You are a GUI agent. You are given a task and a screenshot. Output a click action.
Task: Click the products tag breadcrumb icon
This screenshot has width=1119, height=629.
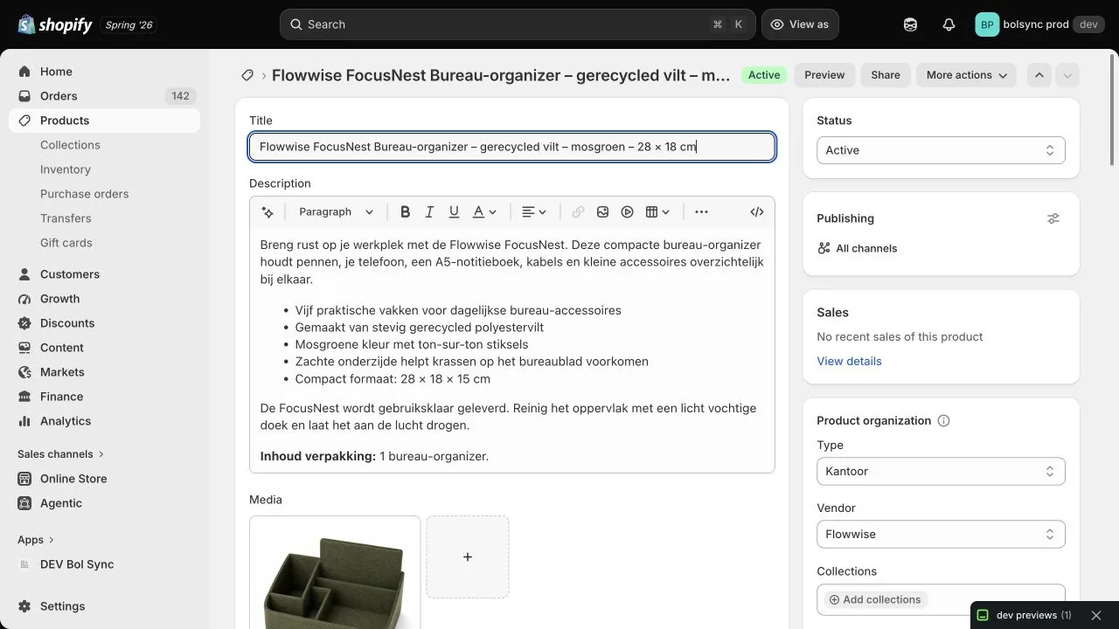click(x=247, y=75)
